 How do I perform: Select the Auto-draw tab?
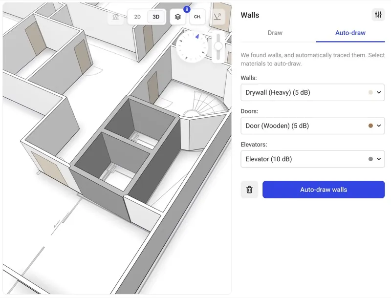coord(349,33)
